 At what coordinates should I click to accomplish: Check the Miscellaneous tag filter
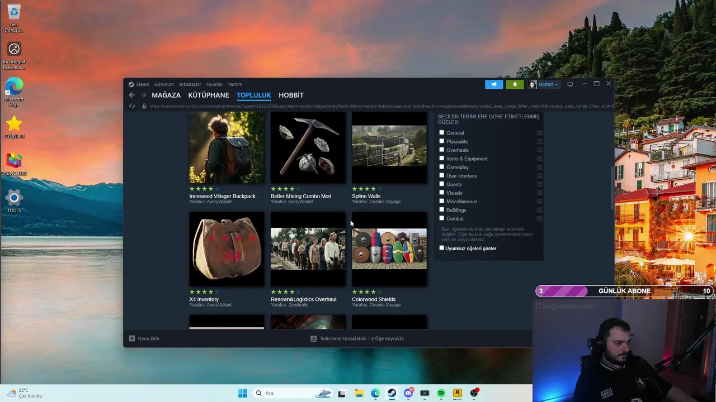point(442,201)
